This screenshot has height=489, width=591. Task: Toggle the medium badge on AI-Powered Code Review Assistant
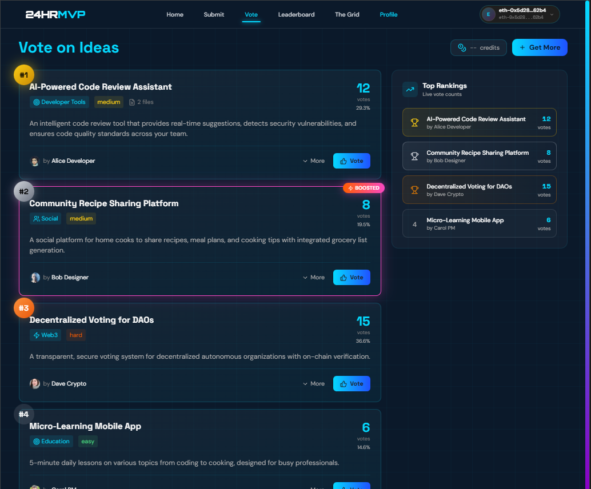pos(109,102)
